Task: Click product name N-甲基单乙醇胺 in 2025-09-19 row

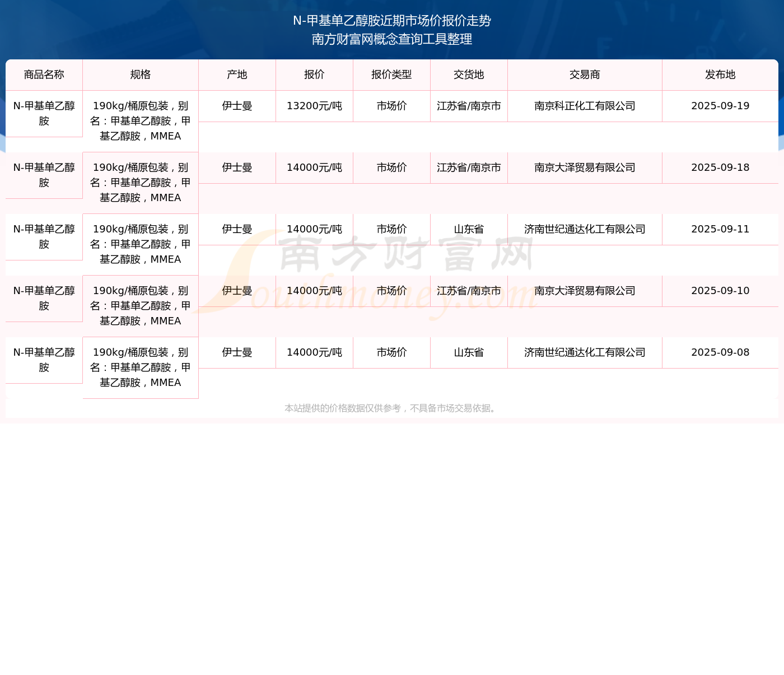Action: coord(44,114)
